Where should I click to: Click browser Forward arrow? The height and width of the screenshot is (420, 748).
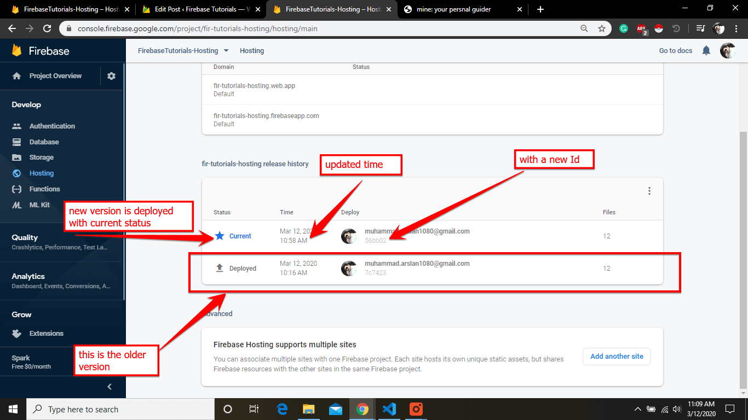click(x=30, y=28)
